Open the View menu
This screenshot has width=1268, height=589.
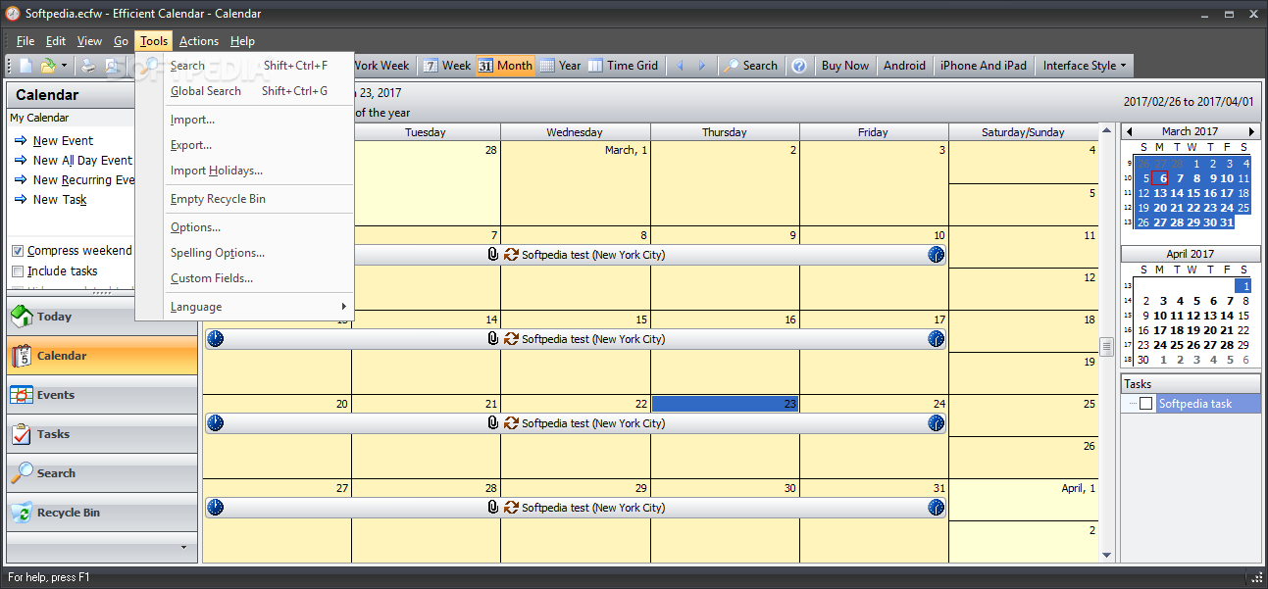click(x=90, y=41)
